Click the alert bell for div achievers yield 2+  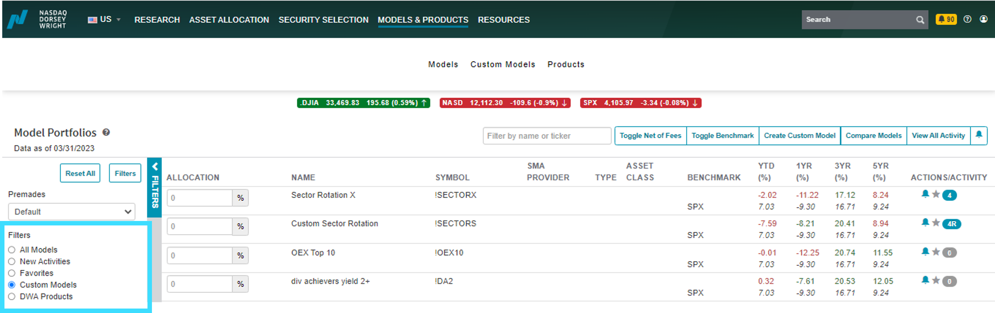pyautogui.click(x=925, y=280)
